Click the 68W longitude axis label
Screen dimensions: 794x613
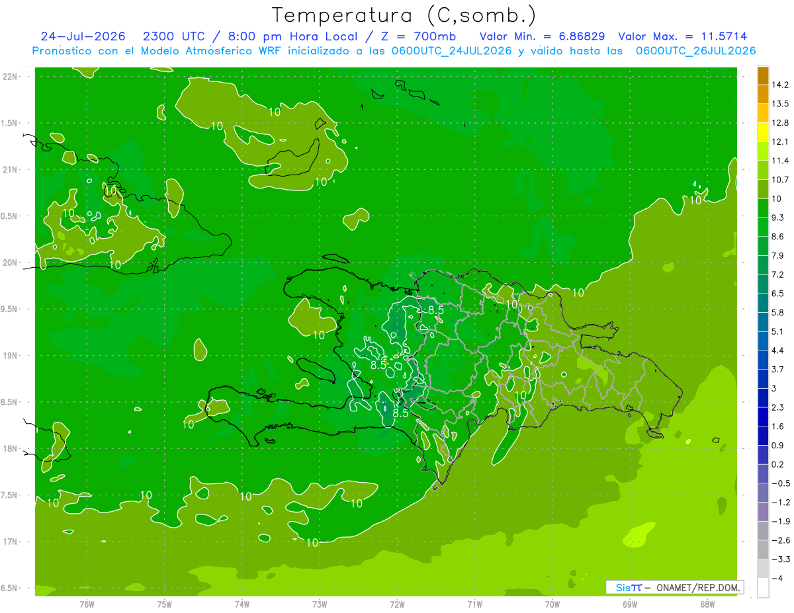point(707,604)
